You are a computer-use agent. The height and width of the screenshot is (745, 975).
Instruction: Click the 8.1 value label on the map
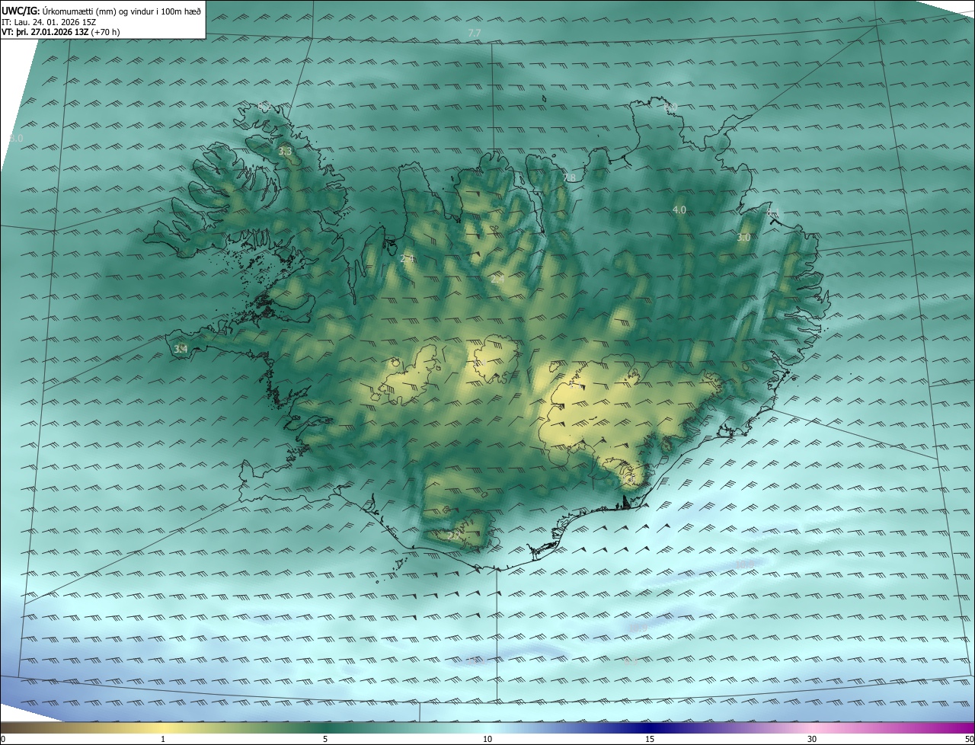(x=773, y=213)
